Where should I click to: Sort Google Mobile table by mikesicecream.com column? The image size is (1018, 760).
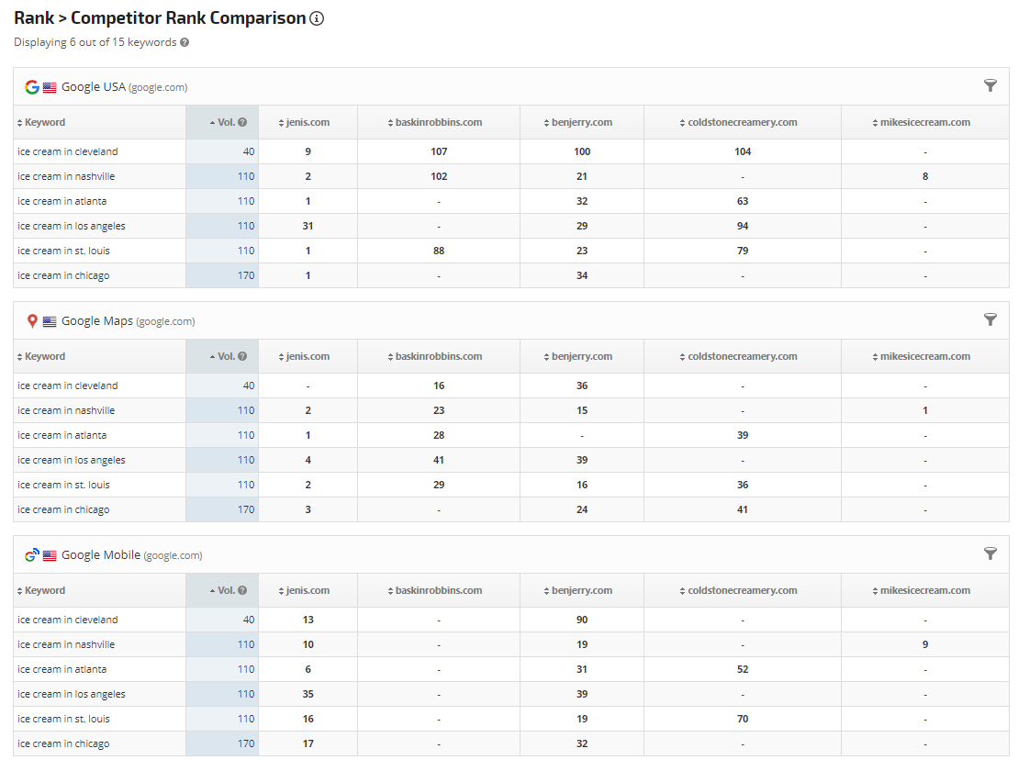(x=924, y=591)
